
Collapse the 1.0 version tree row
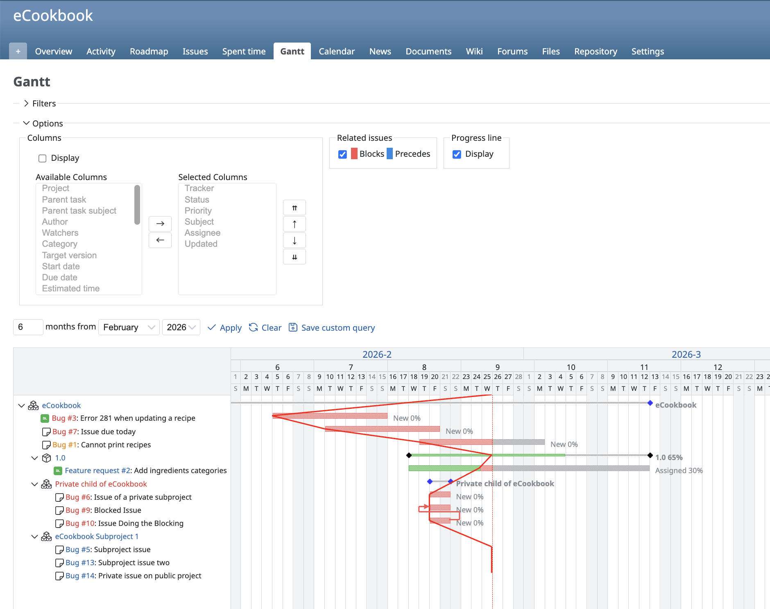click(35, 458)
